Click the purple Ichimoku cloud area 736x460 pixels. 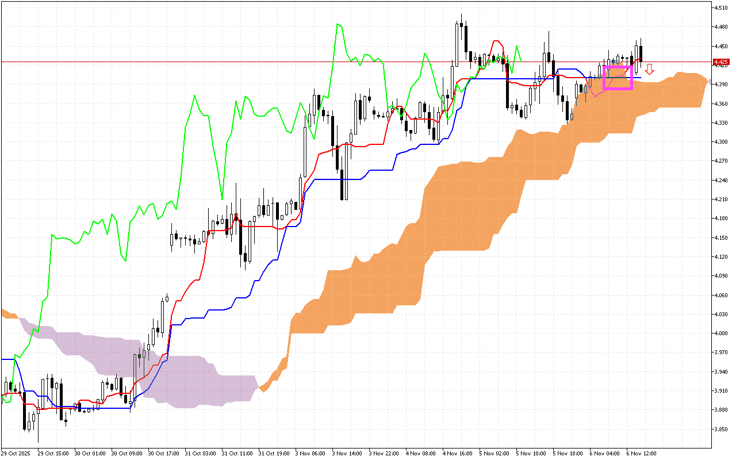click(190, 379)
